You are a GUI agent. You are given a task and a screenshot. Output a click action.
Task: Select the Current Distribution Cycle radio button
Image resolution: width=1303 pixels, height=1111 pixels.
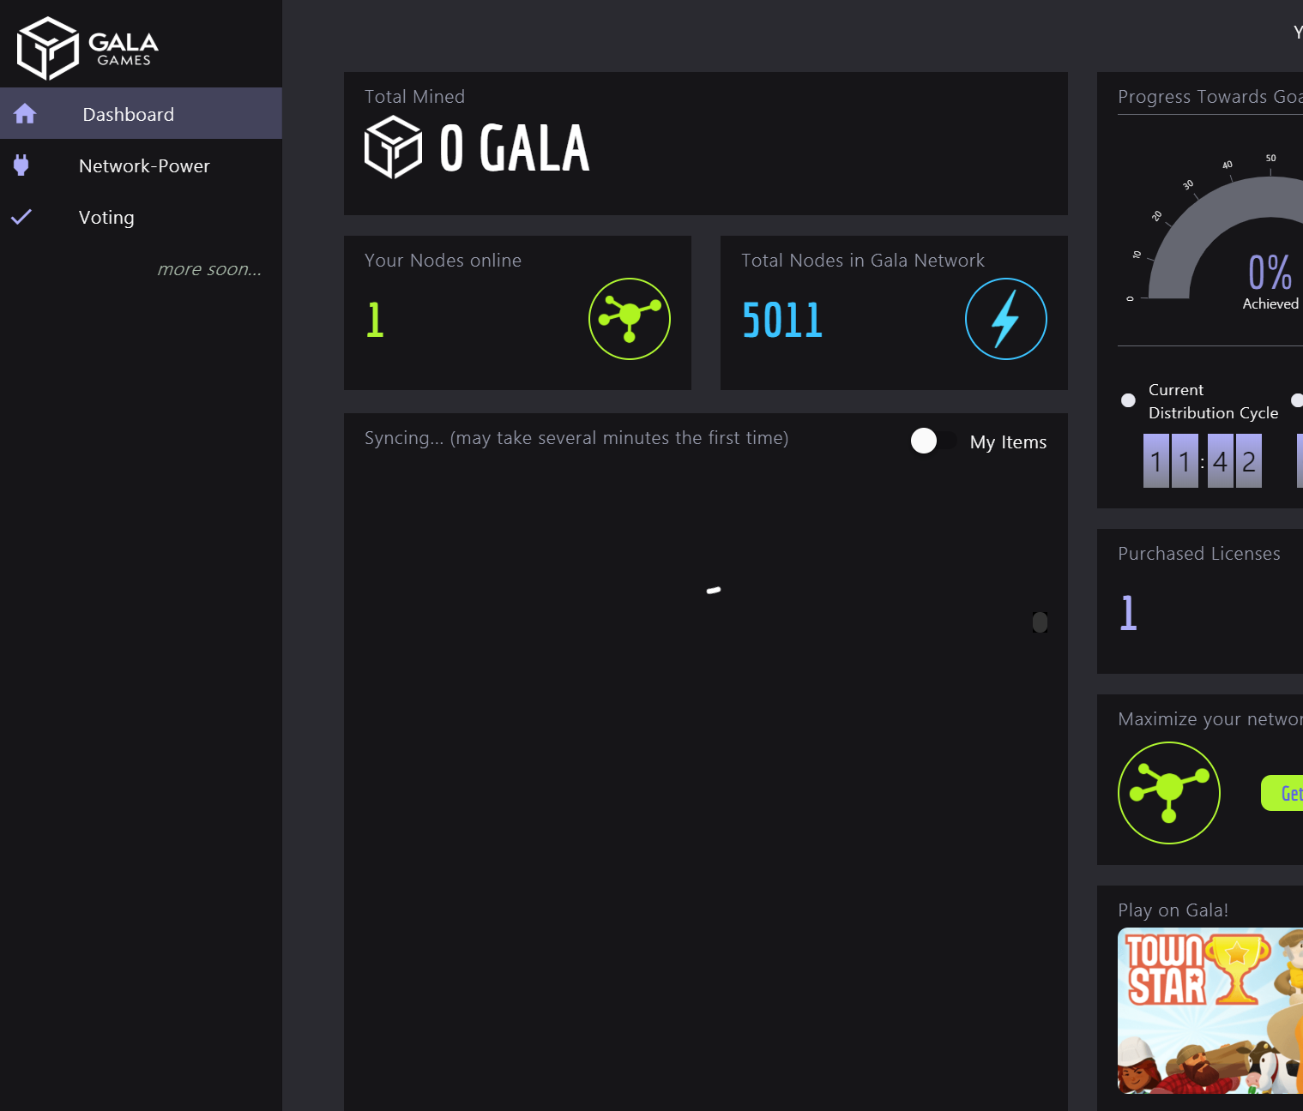[1128, 400]
